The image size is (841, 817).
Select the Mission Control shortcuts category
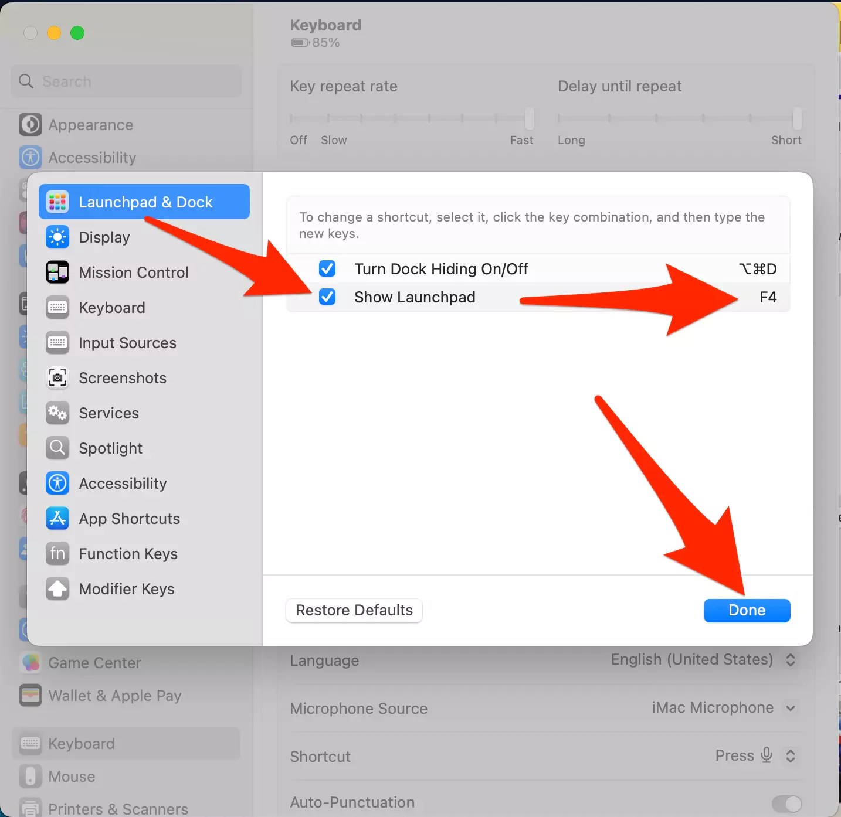[x=134, y=272]
